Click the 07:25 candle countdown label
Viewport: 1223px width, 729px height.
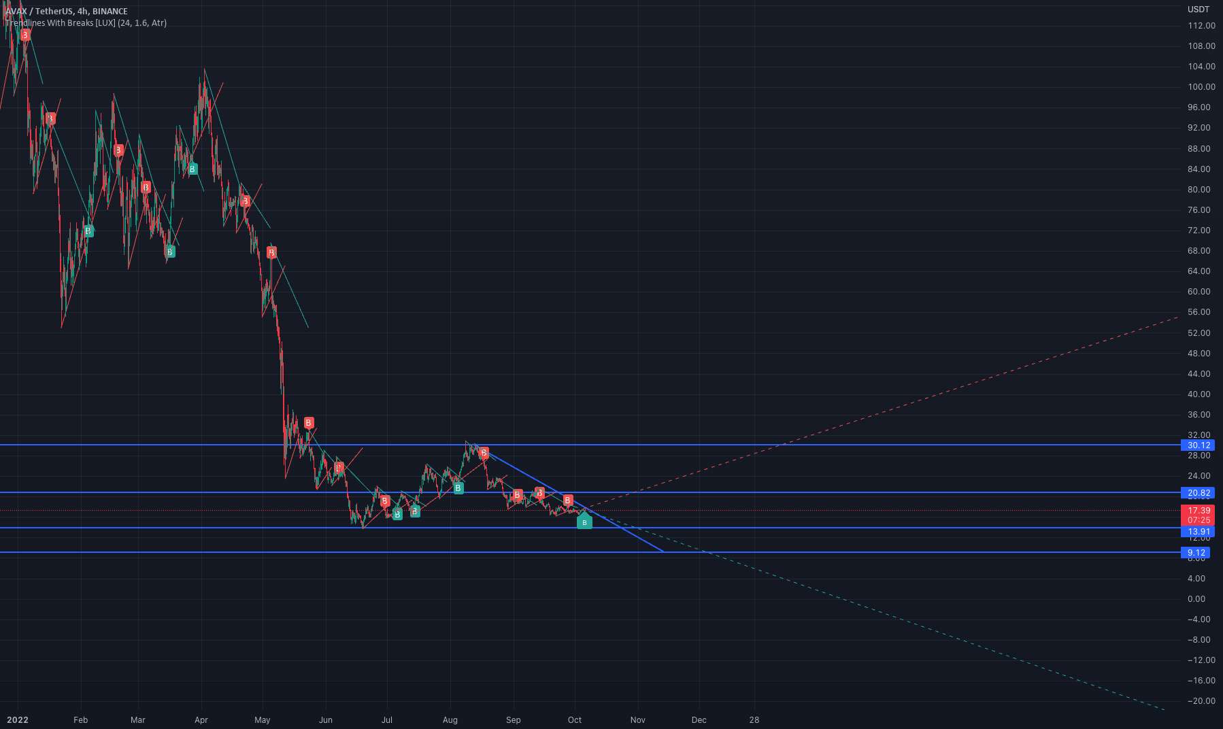coord(1198,520)
